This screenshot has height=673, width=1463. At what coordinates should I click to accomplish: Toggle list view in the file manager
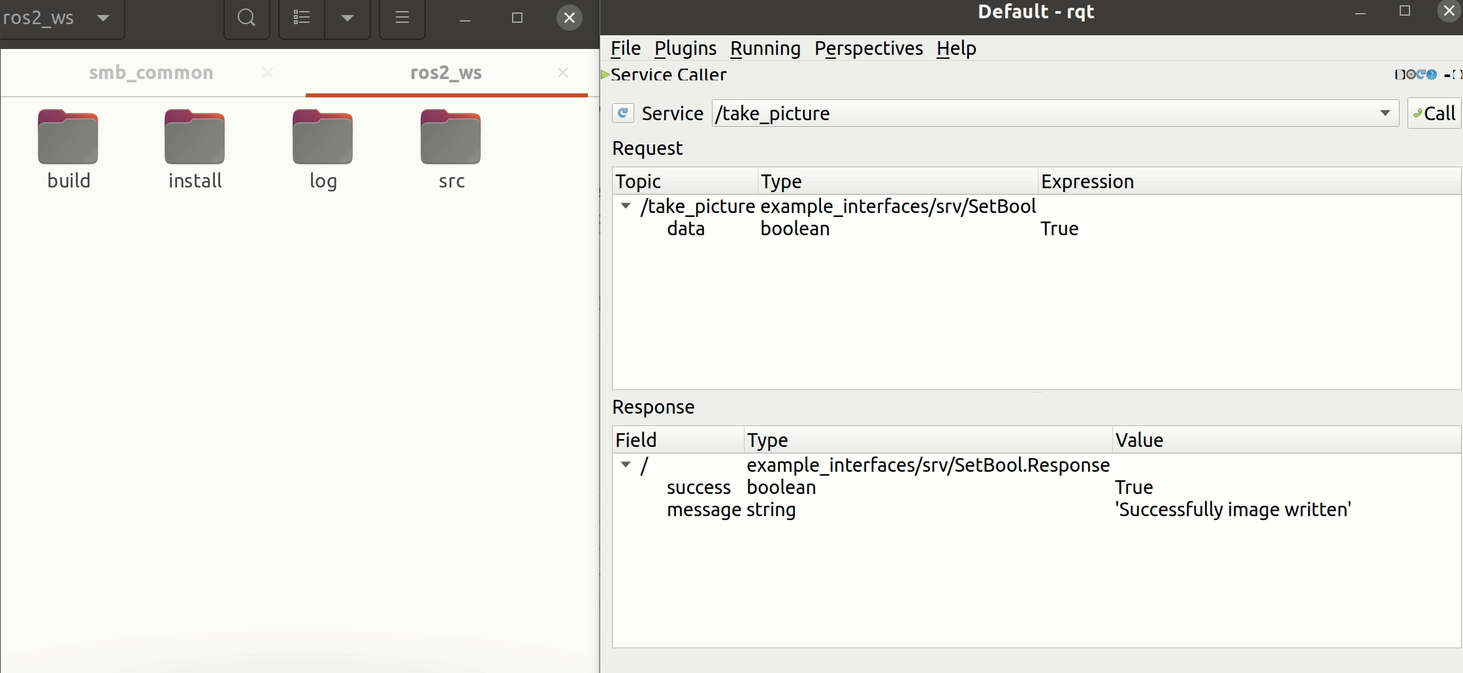[x=302, y=18]
